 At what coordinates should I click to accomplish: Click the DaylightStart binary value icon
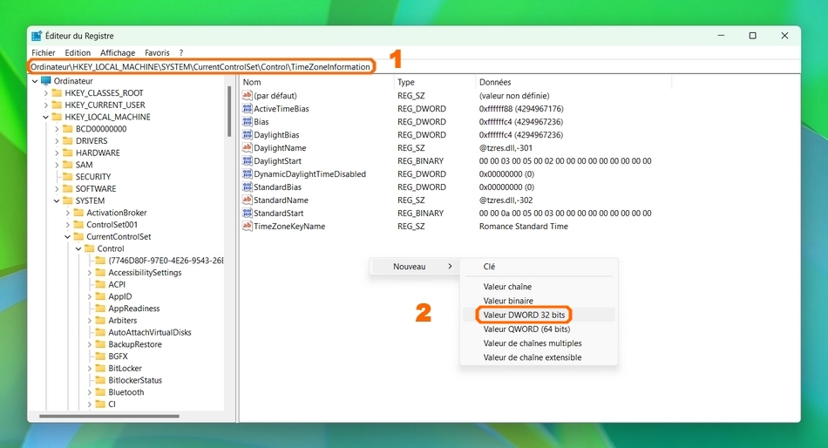pyautogui.click(x=247, y=161)
